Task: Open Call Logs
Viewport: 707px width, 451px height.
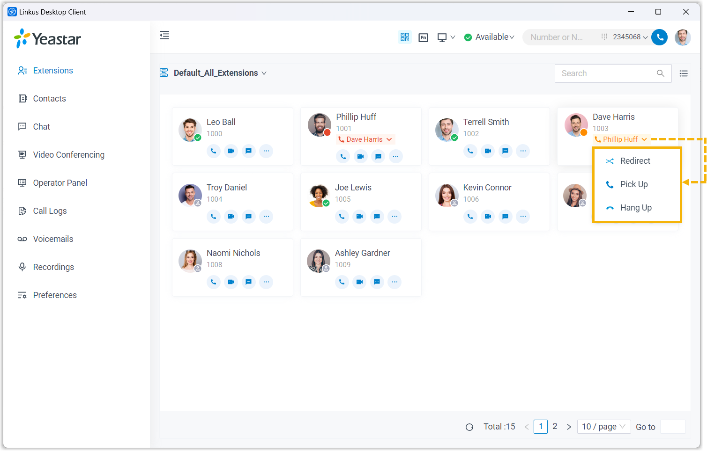Action: [x=50, y=211]
